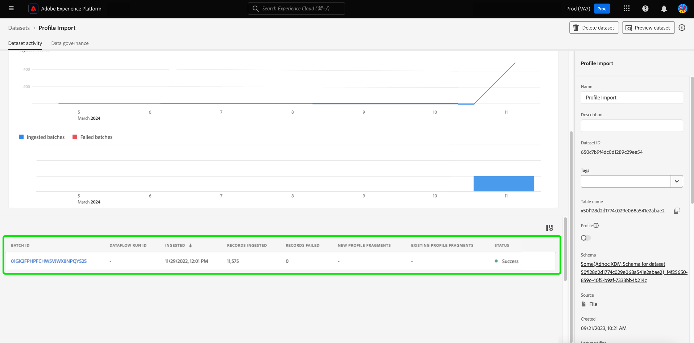The width and height of the screenshot is (694, 343).
Task: Open dataset info panel icon
Action: (682, 28)
